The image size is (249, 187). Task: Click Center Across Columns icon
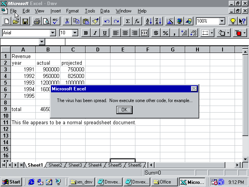144,33
